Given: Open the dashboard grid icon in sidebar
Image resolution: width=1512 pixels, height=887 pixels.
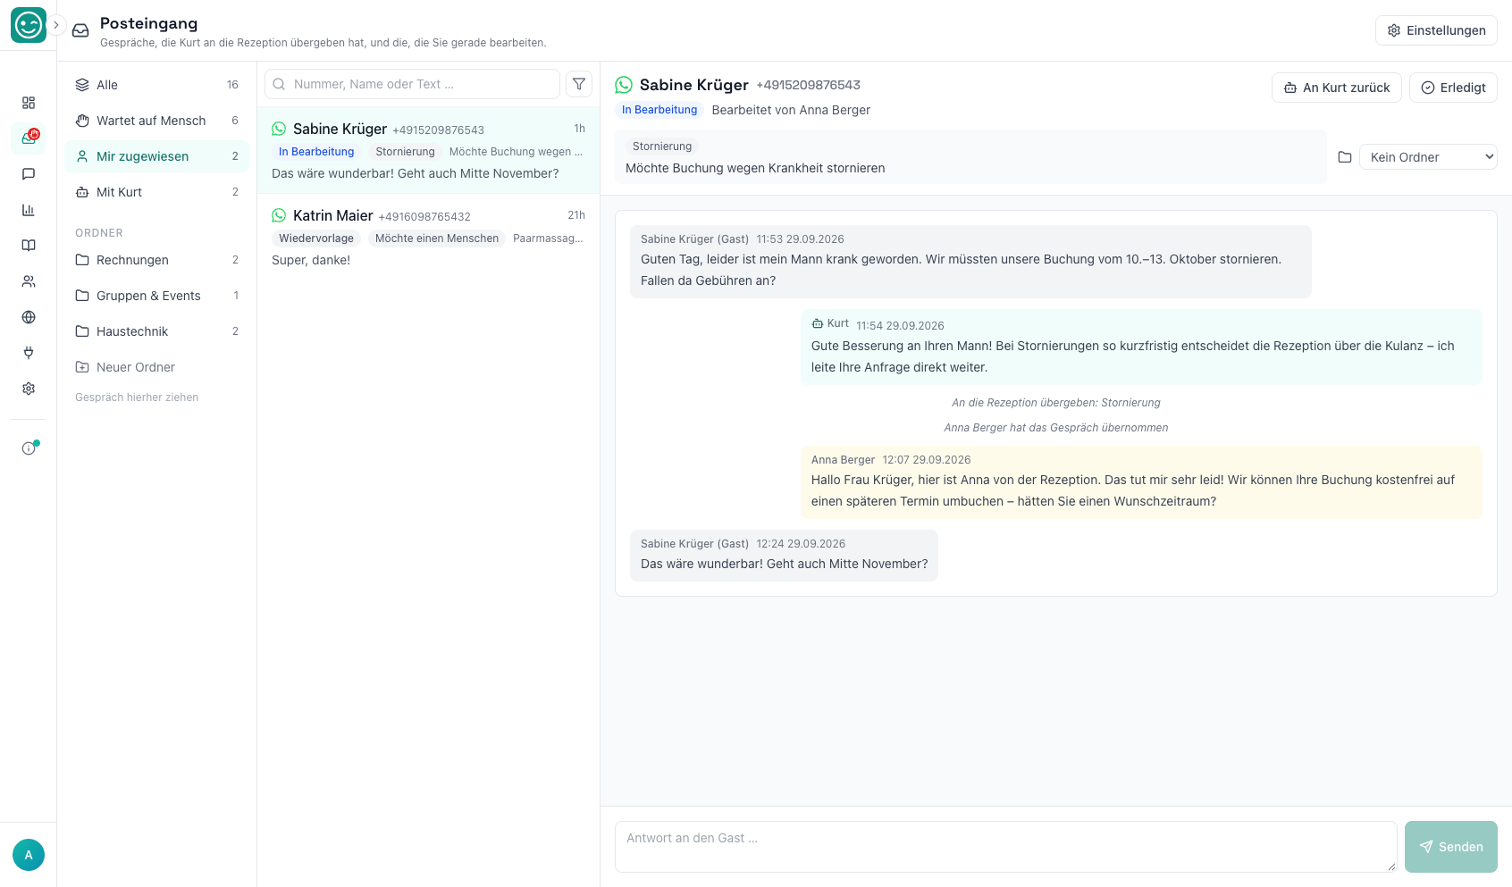Looking at the screenshot, I should click(x=29, y=103).
